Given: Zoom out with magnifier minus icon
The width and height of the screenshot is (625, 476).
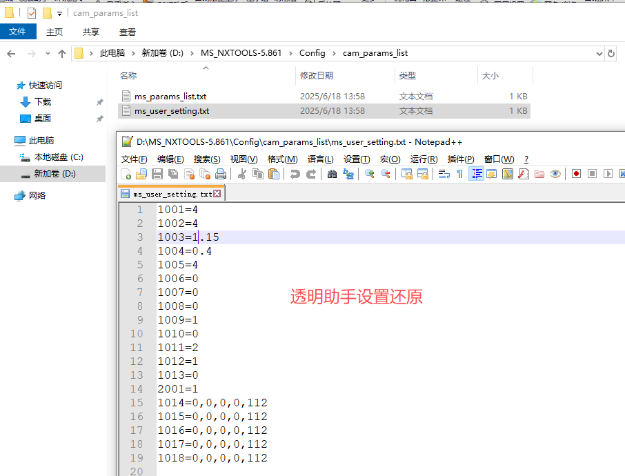Looking at the screenshot, I should tap(386, 174).
